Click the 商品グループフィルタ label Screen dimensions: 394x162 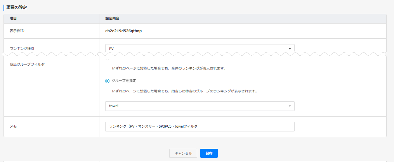[x=27, y=64]
